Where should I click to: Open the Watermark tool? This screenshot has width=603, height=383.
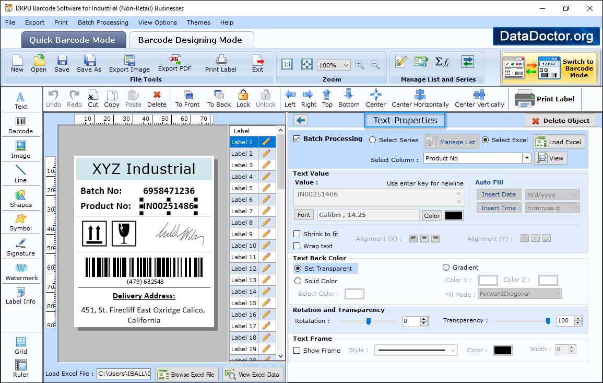click(21, 272)
